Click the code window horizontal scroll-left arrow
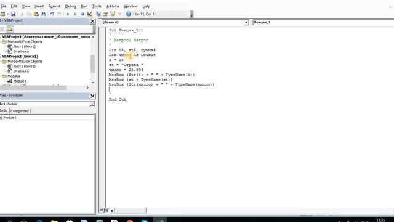394x222 pixels. click(112, 210)
